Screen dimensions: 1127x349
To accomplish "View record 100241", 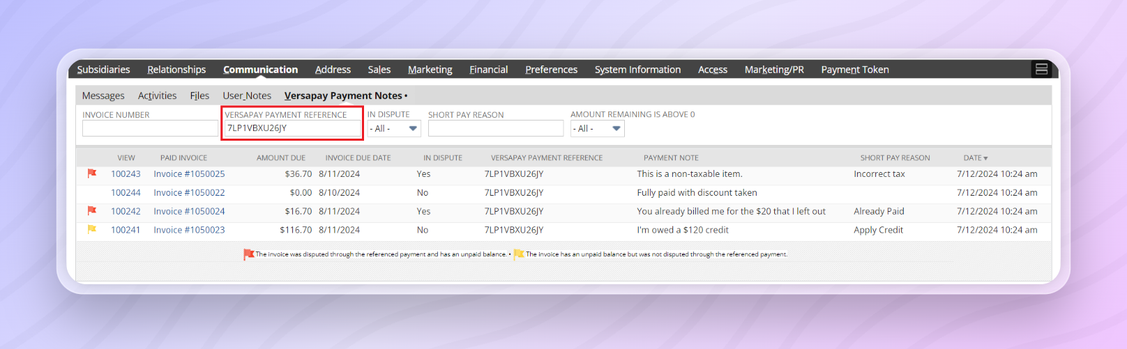I will tap(126, 230).
